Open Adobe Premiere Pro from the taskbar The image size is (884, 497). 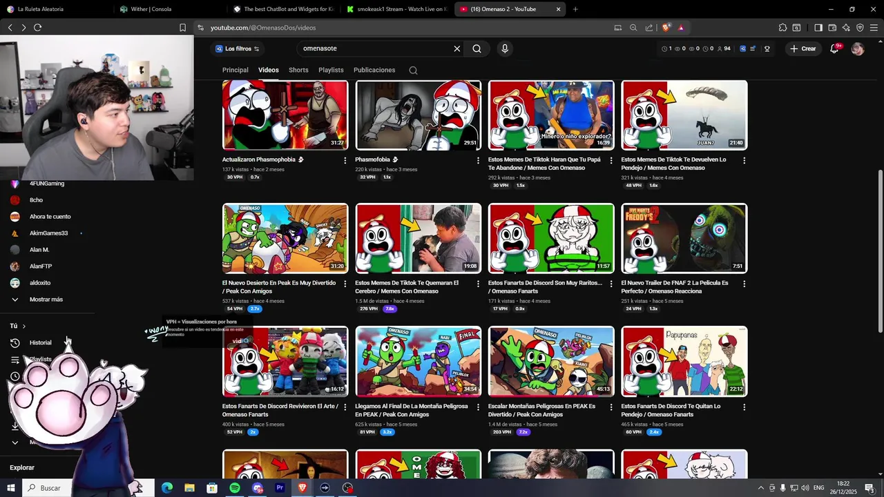(280, 488)
